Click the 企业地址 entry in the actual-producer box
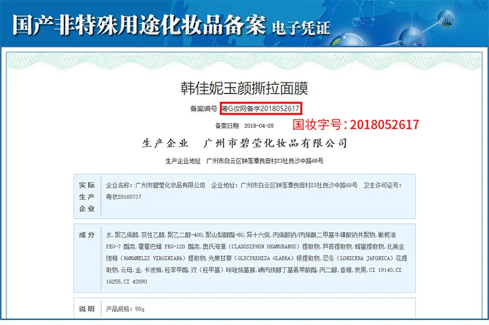The width and height of the screenshot is (489, 325). (x=284, y=185)
